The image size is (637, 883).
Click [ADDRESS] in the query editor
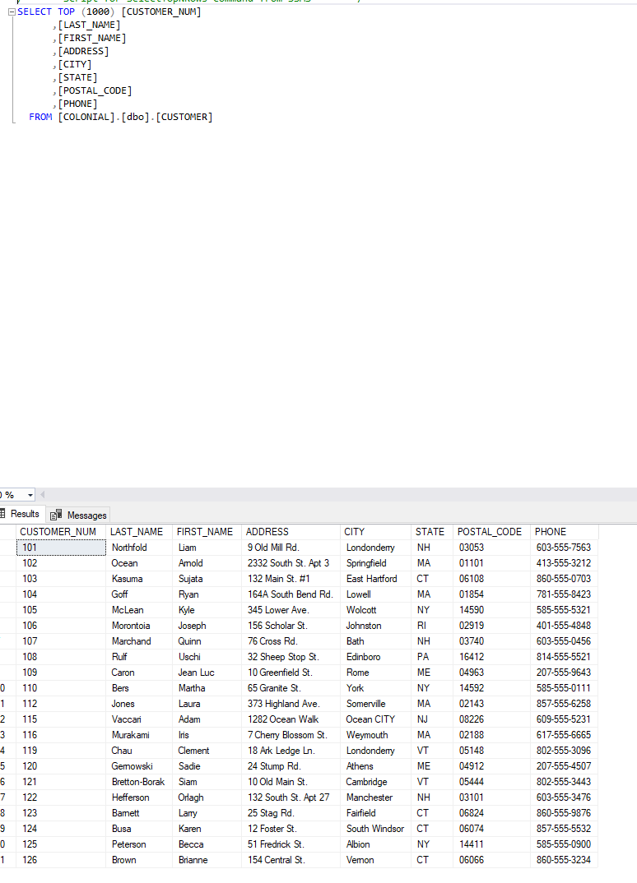(83, 51)
